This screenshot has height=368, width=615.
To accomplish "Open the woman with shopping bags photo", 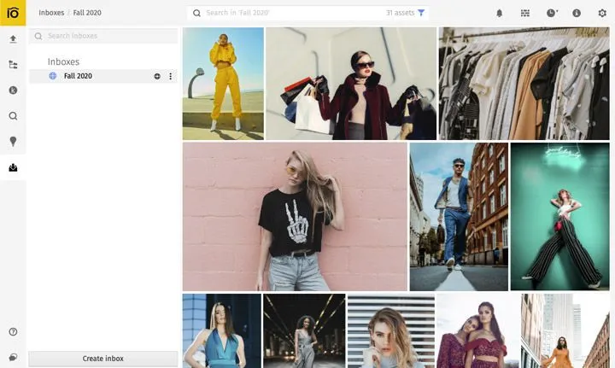I will pos(351,84).
